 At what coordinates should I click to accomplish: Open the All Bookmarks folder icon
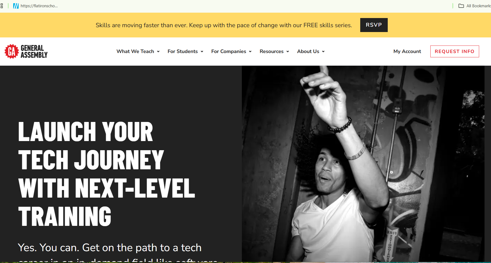click(461, 6)
